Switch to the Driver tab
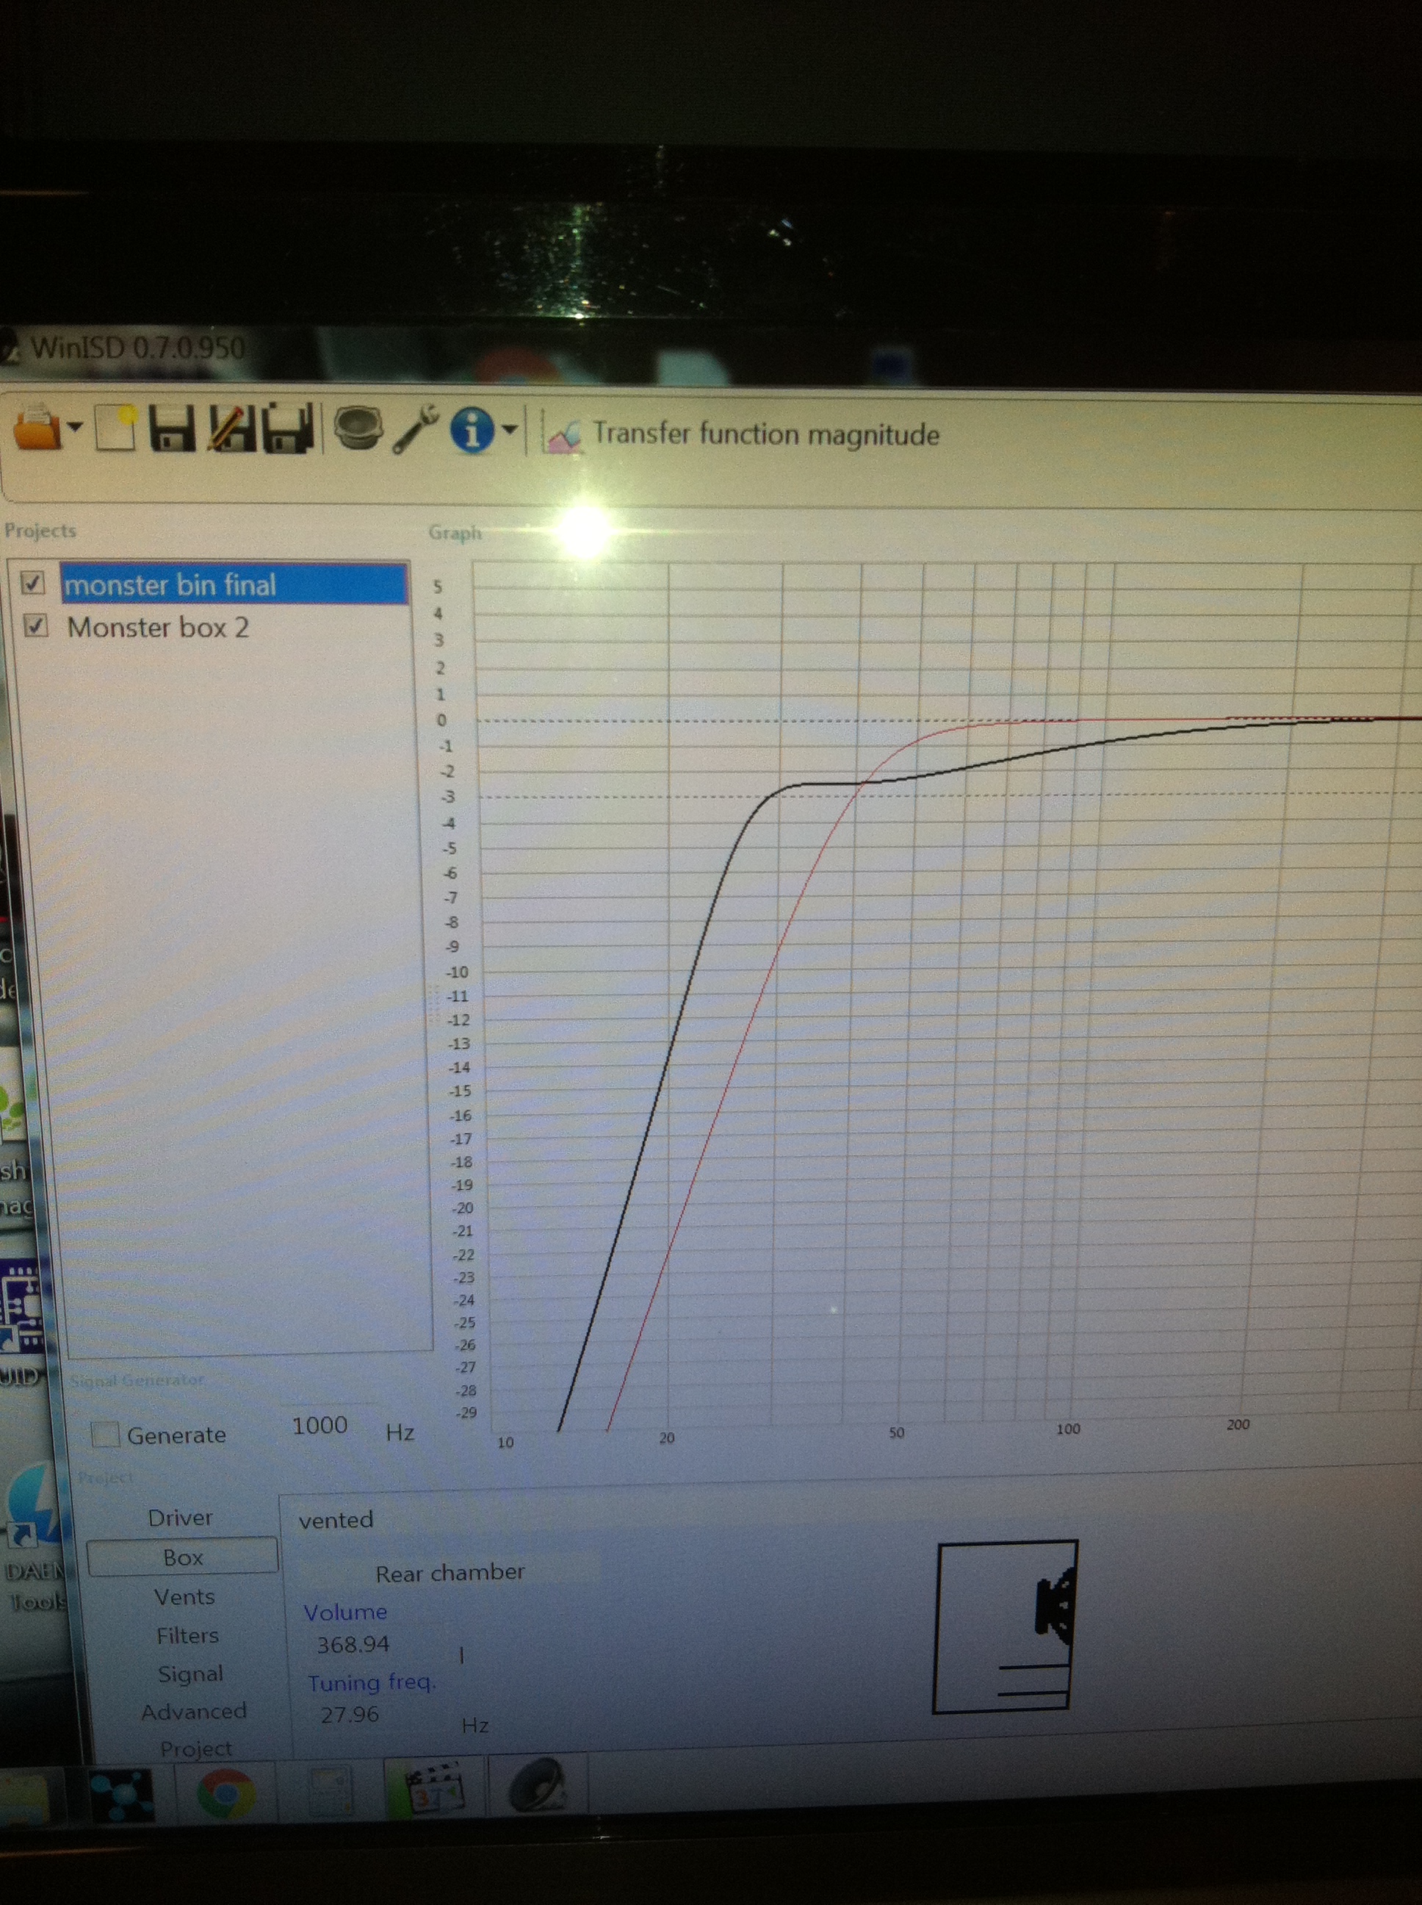 180,1518
